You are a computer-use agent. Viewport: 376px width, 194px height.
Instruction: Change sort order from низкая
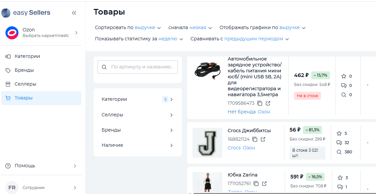pyautogui.click(x=200, y=28)
